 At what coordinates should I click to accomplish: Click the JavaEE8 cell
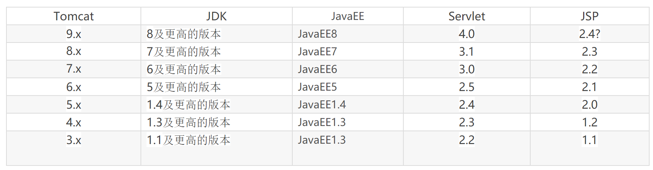click(x=317, y=34)
